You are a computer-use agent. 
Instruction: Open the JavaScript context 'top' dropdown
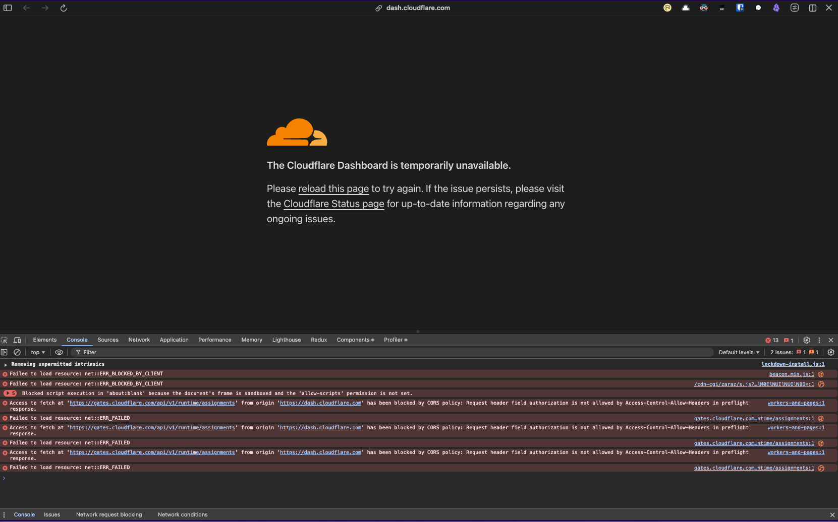click(x=38, y=352)
